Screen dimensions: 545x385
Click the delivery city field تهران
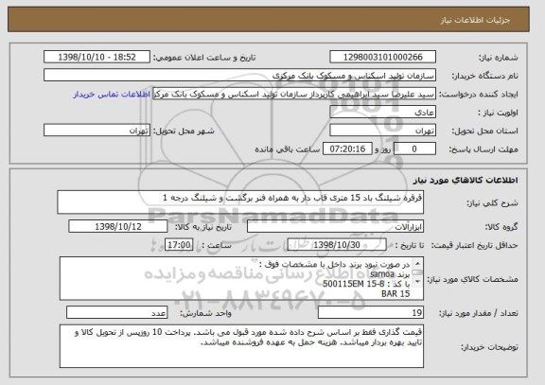tap(97, 131)
